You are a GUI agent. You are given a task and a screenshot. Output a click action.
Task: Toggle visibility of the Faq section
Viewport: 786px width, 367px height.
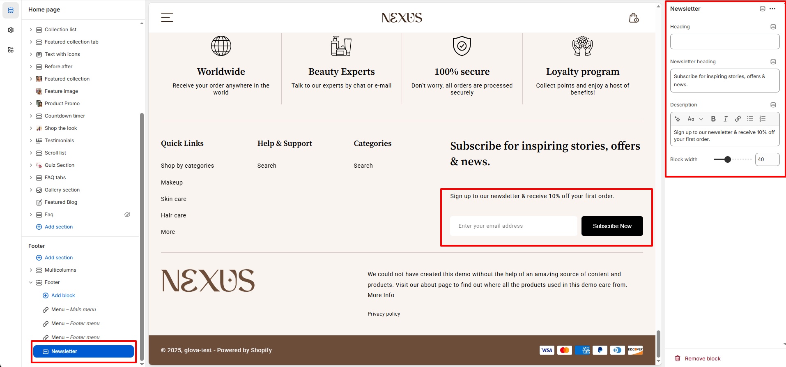click(127, 215)
